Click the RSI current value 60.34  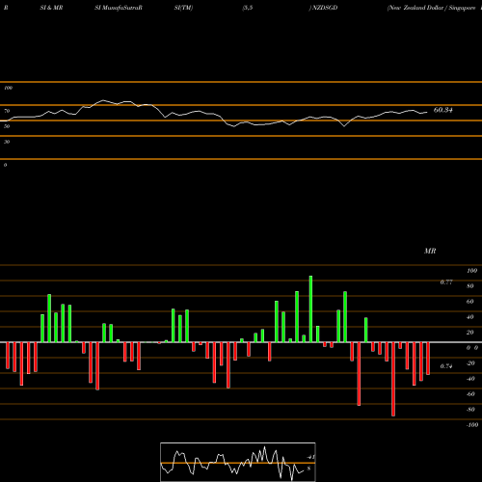coord(443,110)
